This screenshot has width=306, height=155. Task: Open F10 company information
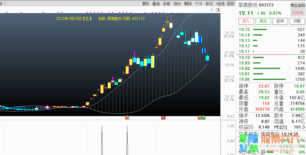click(199, 4)
